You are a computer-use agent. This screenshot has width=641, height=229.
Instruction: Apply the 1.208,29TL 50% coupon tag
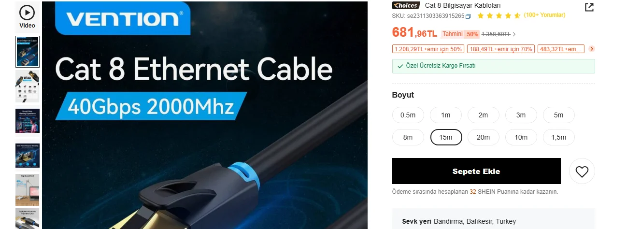pyautogui.click(x=428, y=49)
